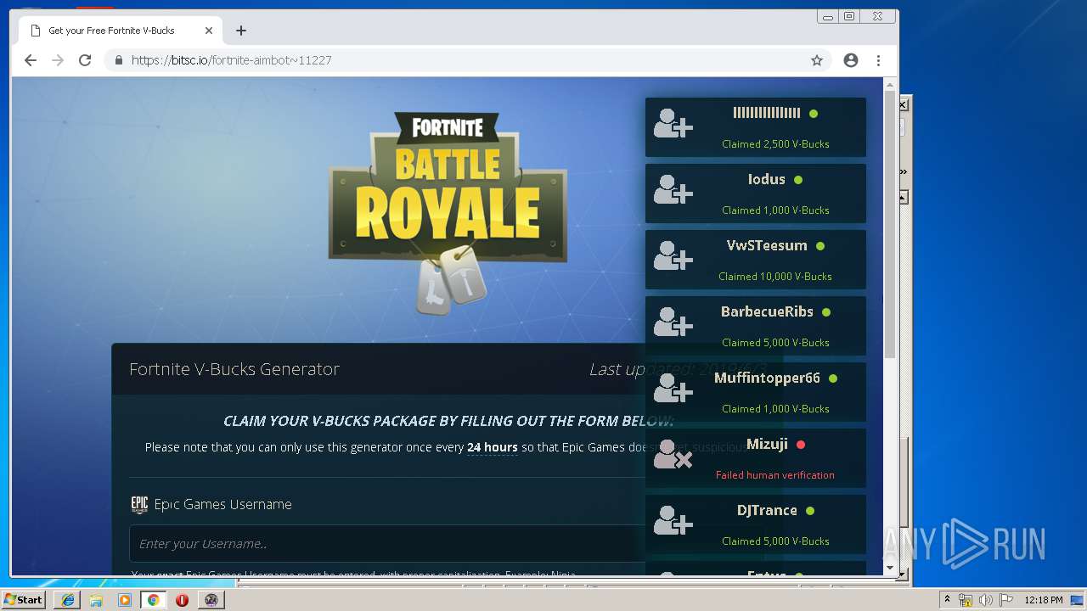Click the page scrollbar up arrow
This screenshot has height=611, width=1087.
tap(890, 85)
